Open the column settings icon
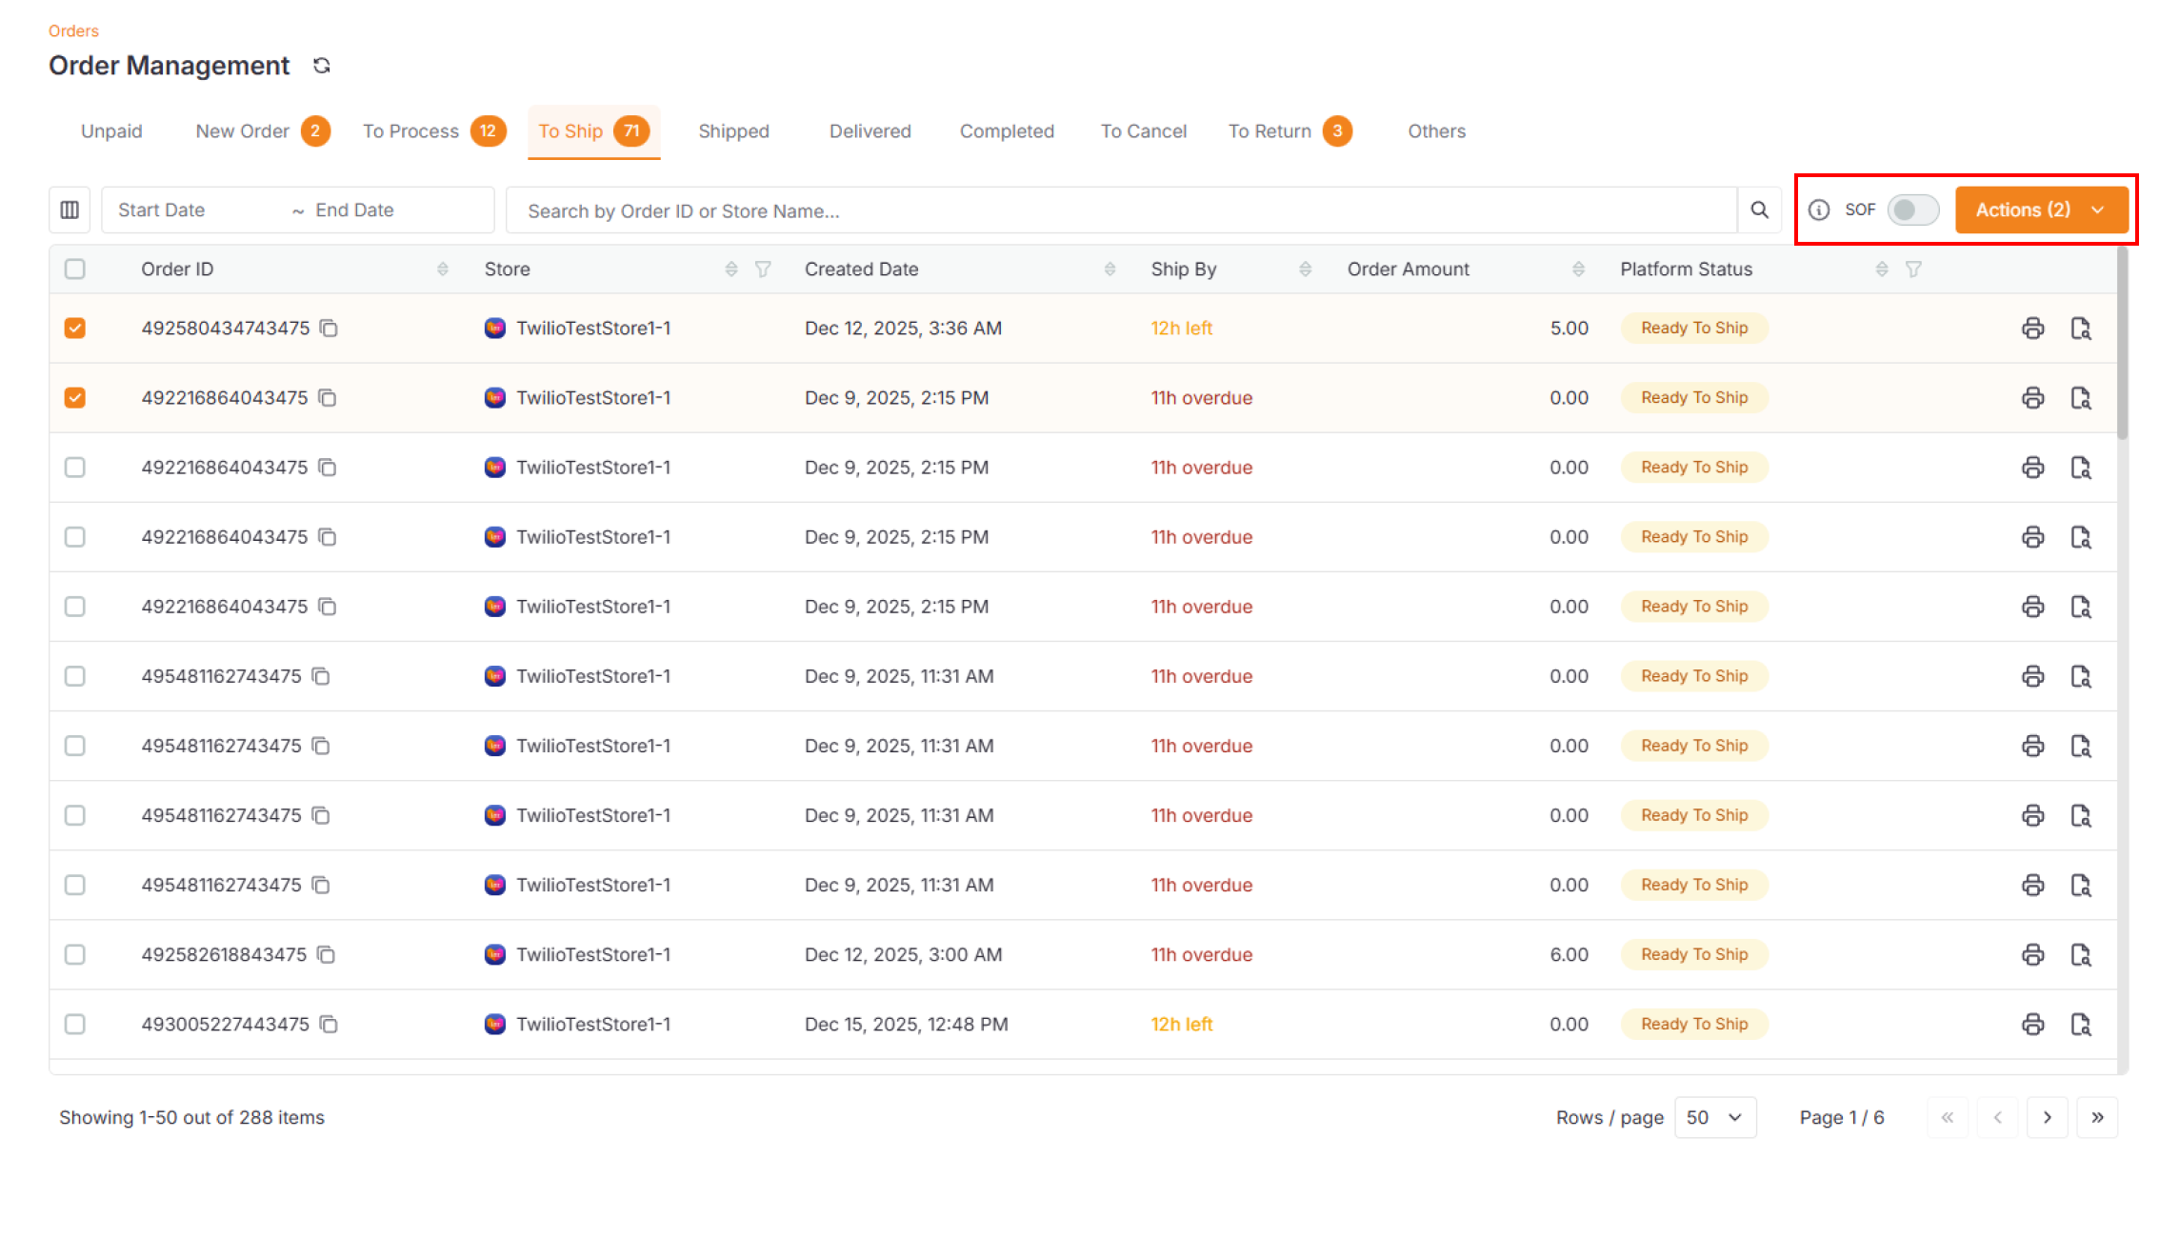The width and height of the screenshot is (2179, 1238). point(70,210)
